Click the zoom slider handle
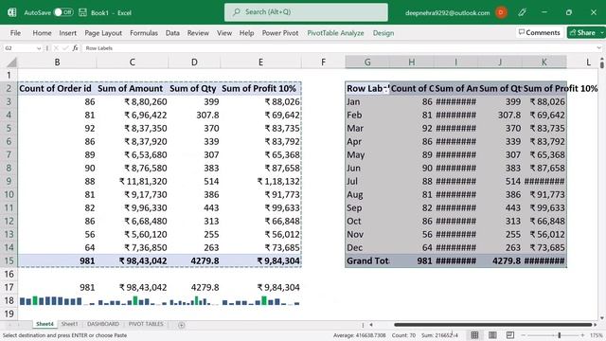Image resolution: width=606 pixels, height=341 pixels. tap(559, 335)
